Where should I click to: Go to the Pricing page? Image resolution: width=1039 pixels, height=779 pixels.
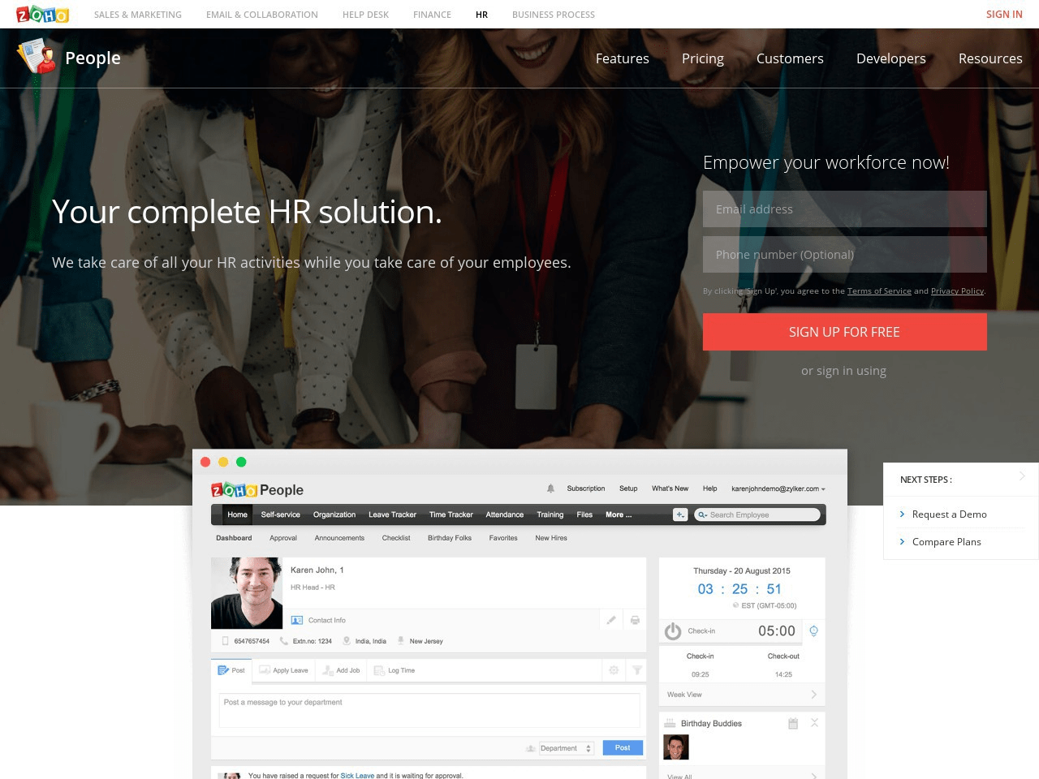point(703,58)
